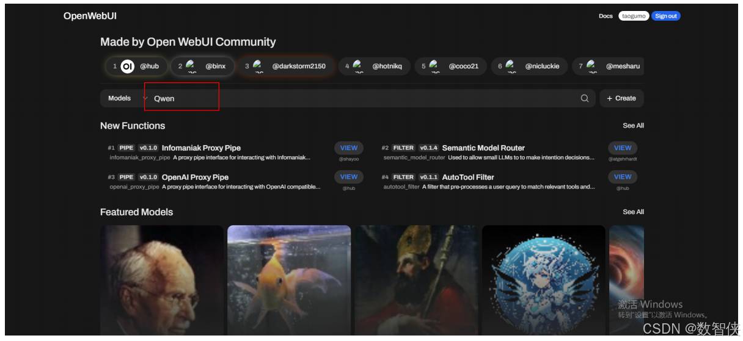Open the OpenWebUI home logo
The width and height of the screenshot is (743, 341).
click(89, 15)
